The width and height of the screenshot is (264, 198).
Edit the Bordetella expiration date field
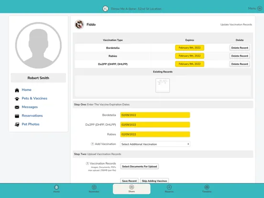155,115
